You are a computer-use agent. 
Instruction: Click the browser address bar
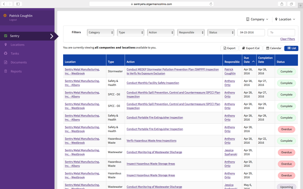coord(151,4)
